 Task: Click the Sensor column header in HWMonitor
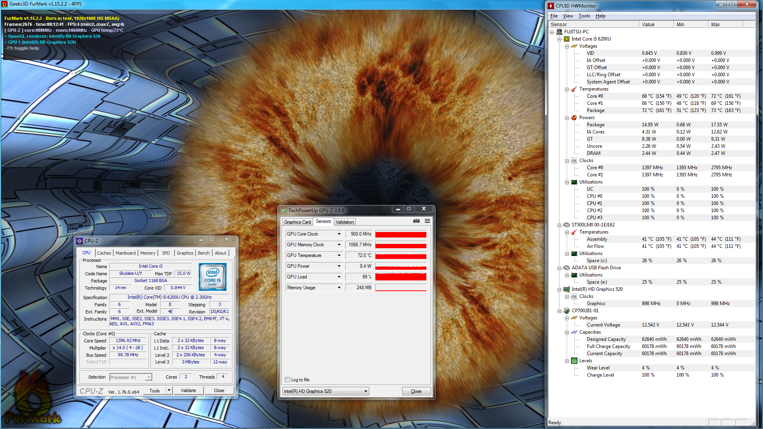tap(594, 25)
